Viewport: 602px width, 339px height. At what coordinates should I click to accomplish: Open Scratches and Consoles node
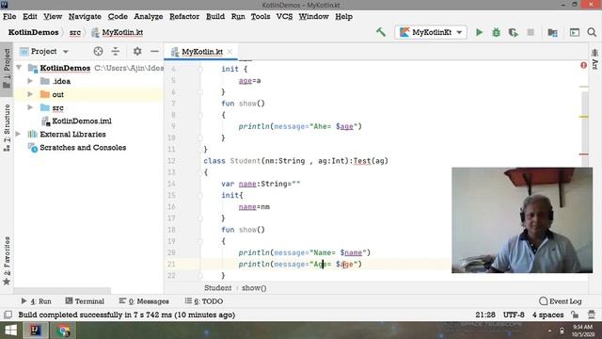(x=83, y=148)
